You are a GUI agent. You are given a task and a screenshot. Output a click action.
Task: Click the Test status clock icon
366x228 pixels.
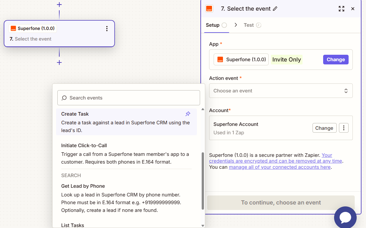pos(259,25)
